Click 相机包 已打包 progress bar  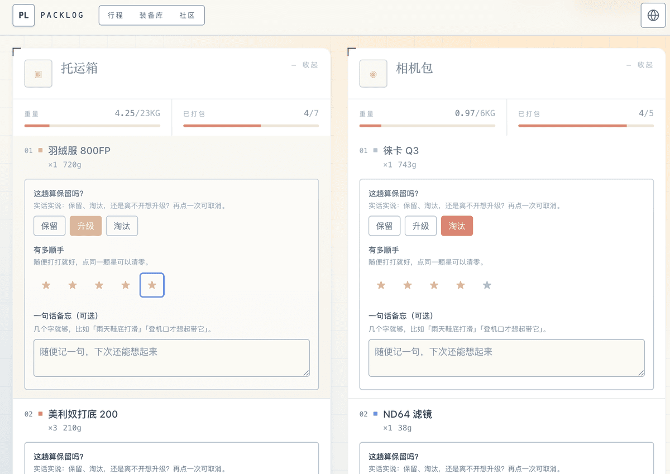(586, 126)
